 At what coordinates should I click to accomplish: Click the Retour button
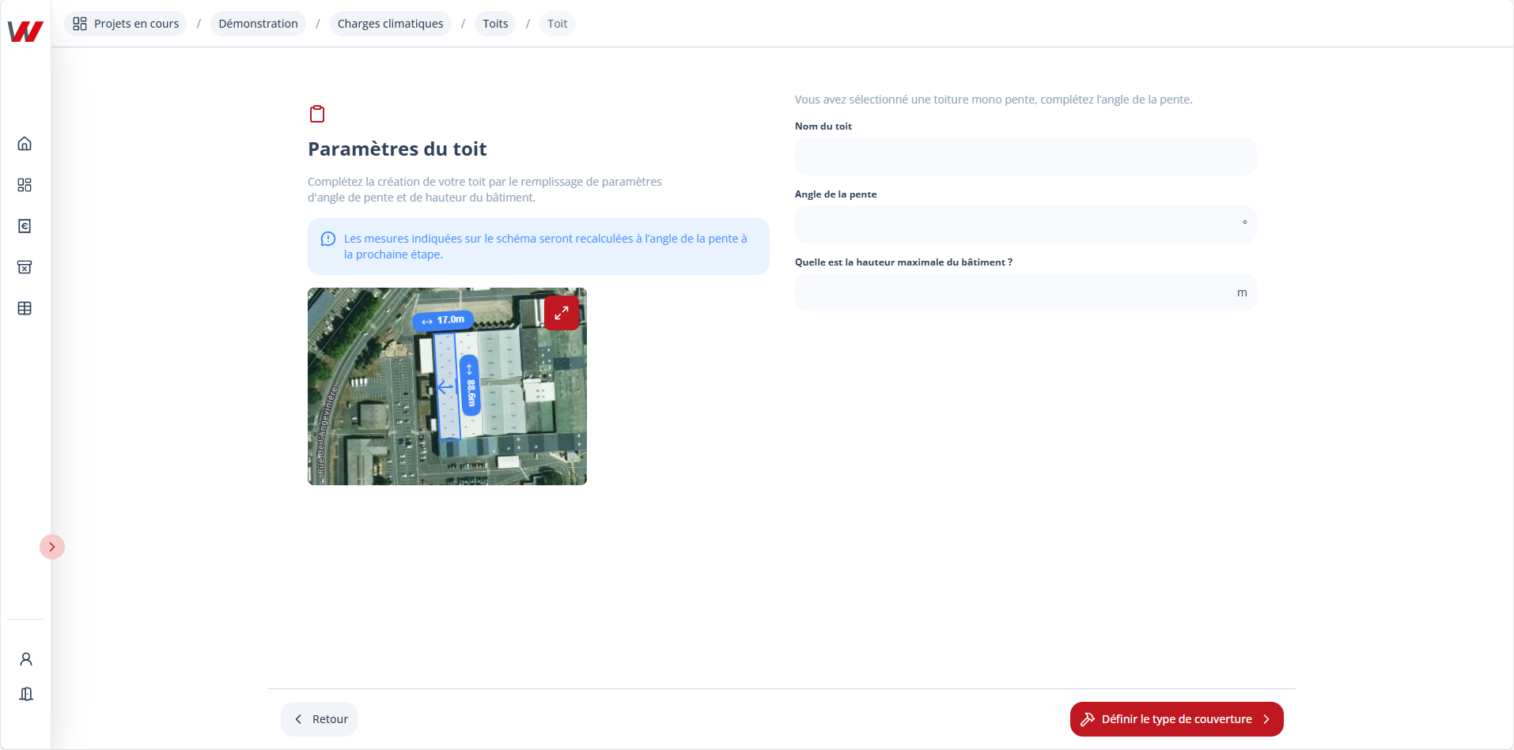click(x=320, y=719)
